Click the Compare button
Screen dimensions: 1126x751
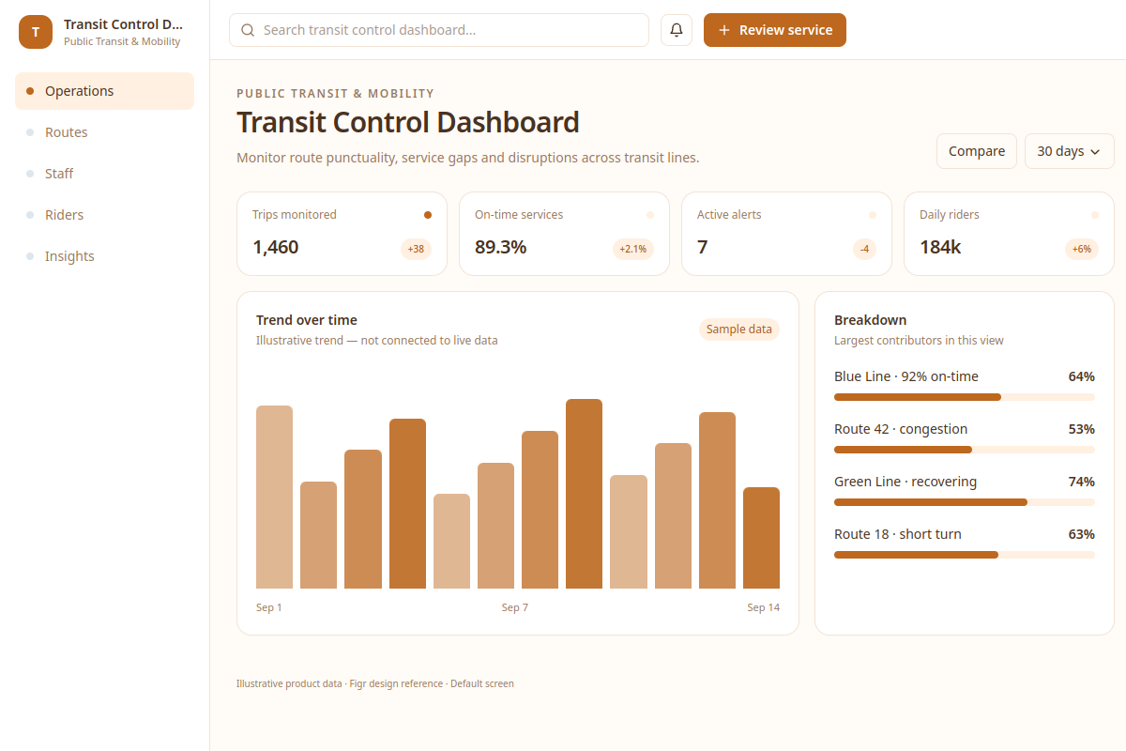pos(977,151)
